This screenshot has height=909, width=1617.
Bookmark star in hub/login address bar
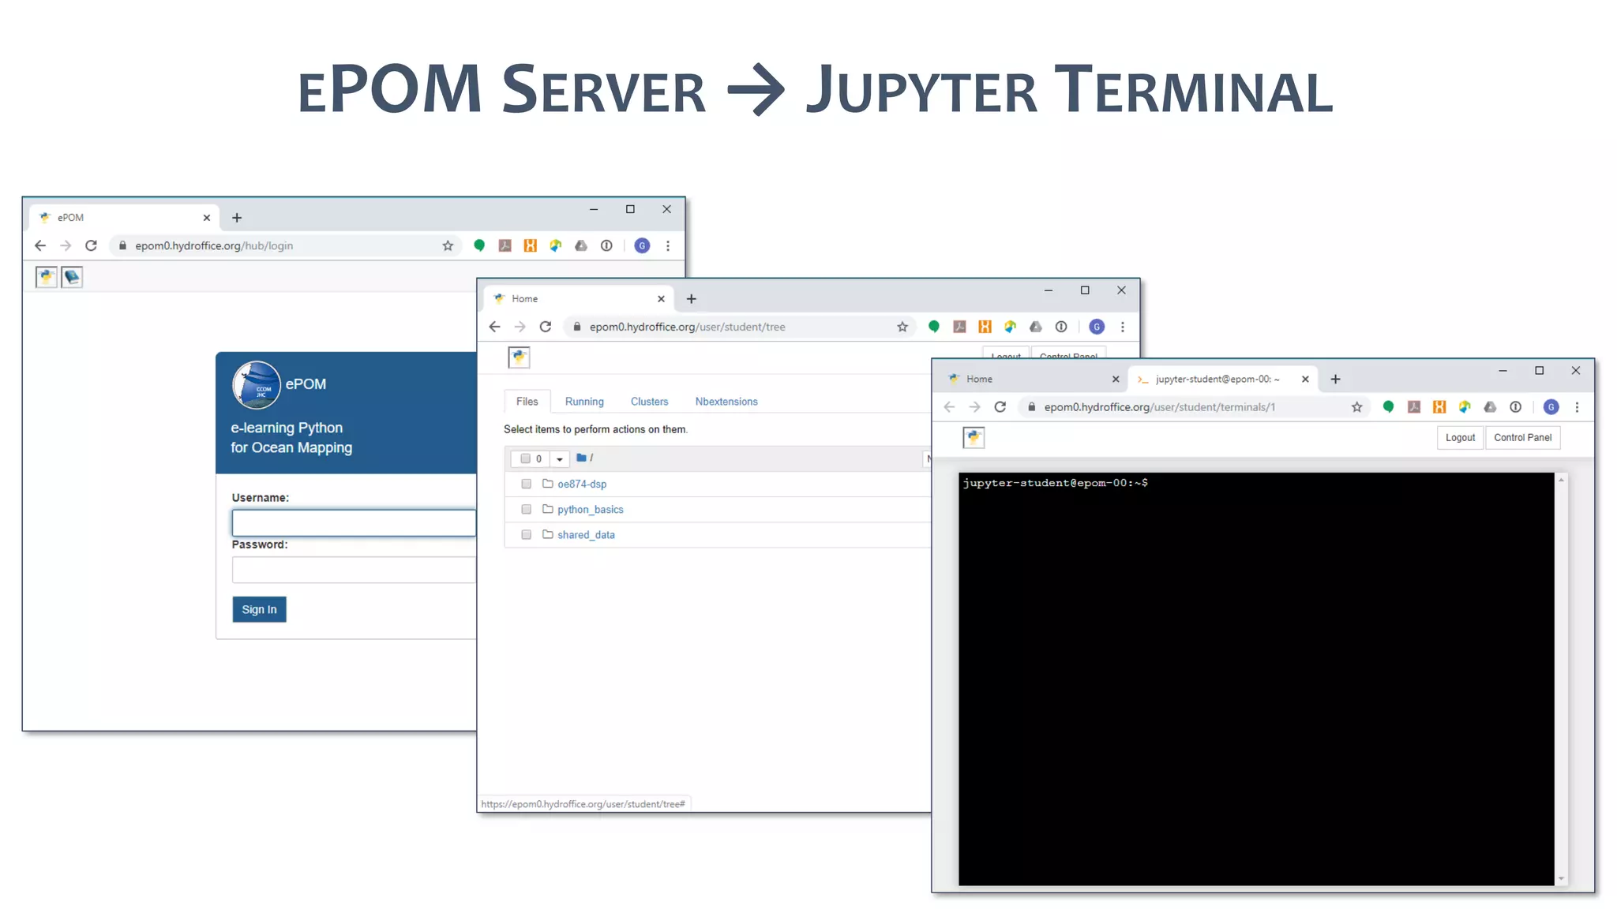[x=448, y=245]
